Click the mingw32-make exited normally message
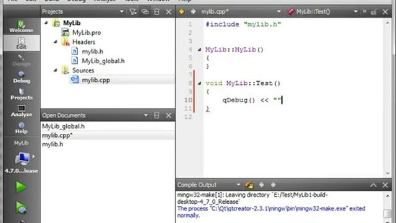Image resolution: width=396 pixels, height=223 pixels. (x=271, y=212)
